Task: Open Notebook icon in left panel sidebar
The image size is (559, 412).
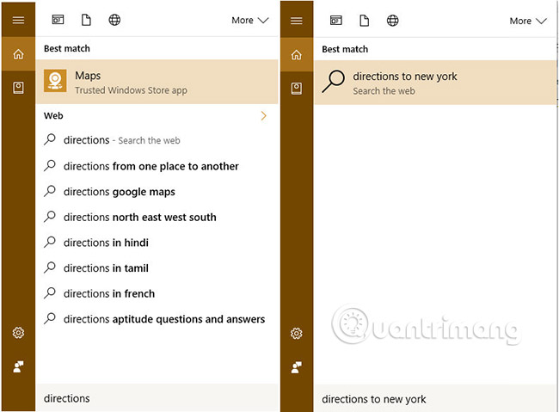Action: pyautogui.click(x=17, y=88)
